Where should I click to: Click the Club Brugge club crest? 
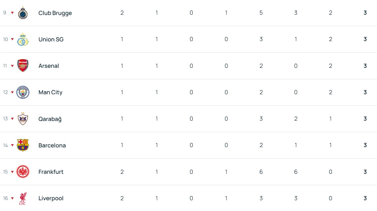(23, 13)
